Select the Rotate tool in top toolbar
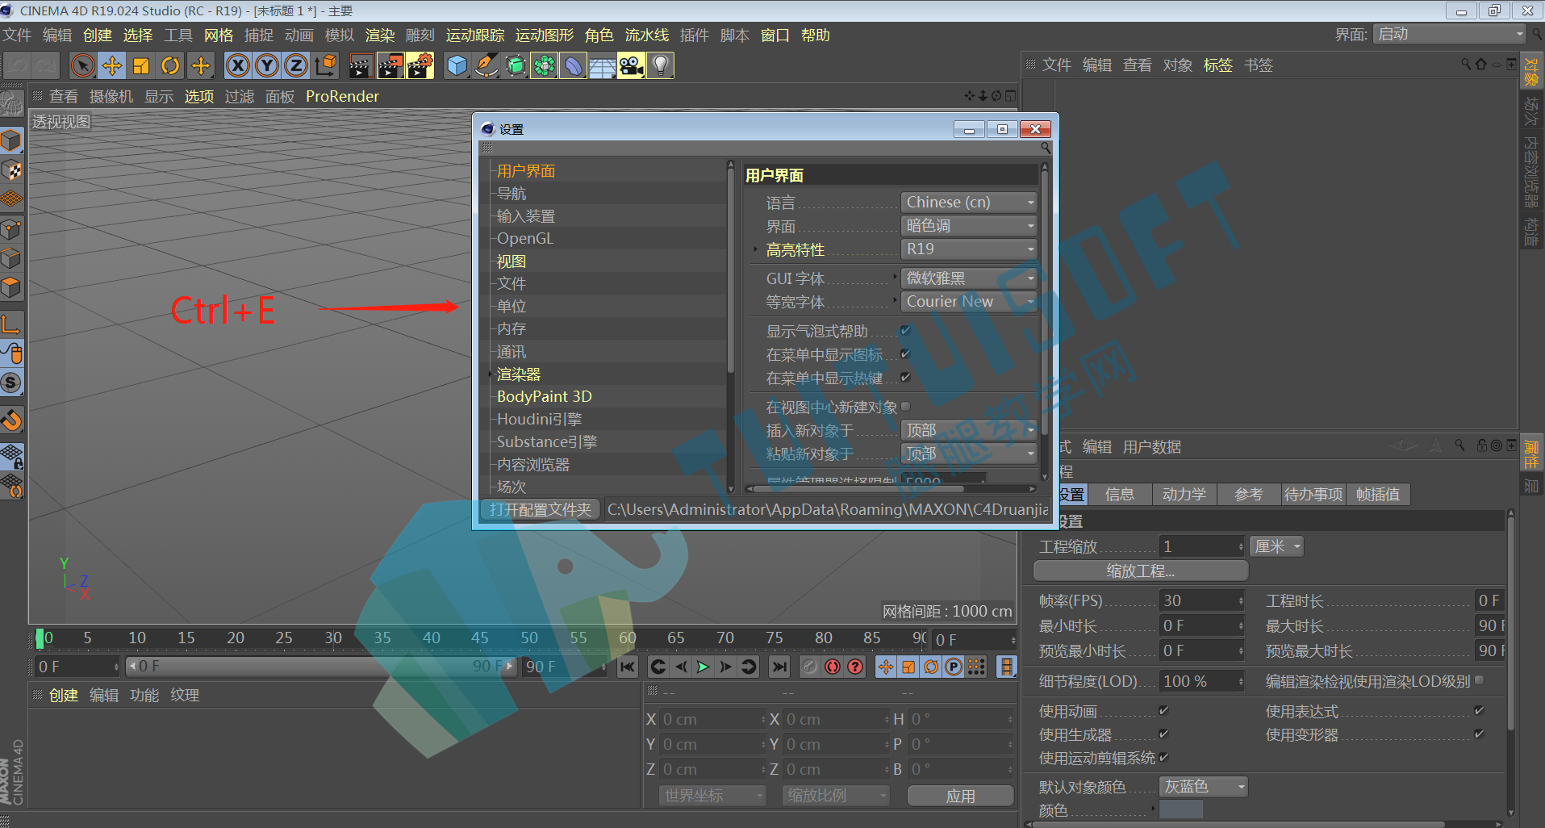 [x=170, y=65]
